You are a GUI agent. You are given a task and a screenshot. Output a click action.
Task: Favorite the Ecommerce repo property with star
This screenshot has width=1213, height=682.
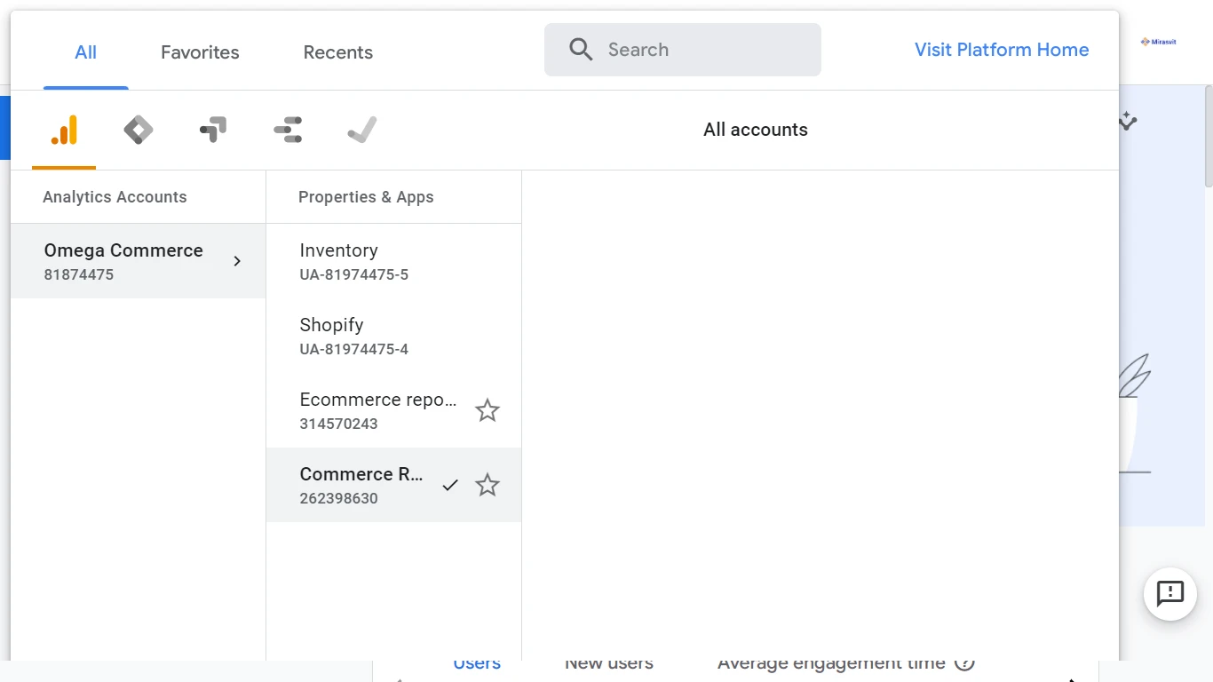[487, 410]
